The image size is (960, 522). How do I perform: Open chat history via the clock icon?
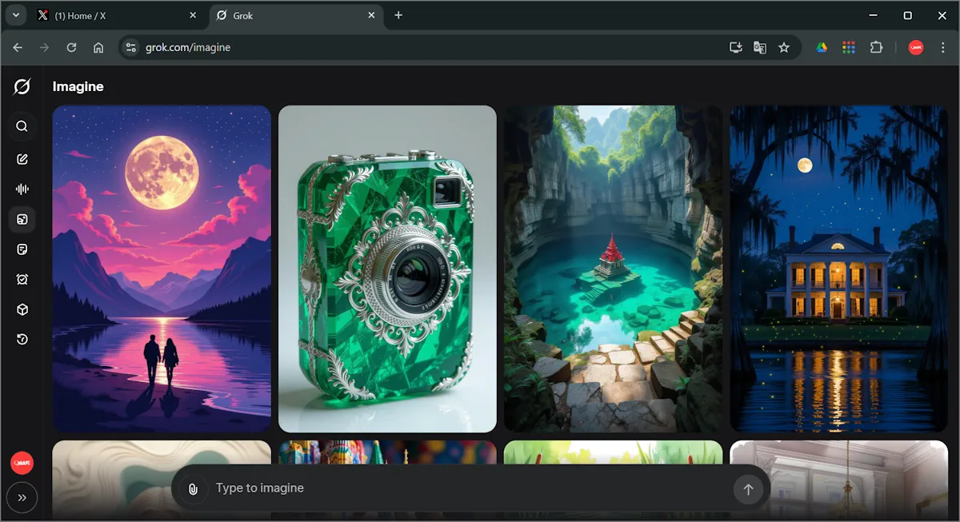pos(22,340)
